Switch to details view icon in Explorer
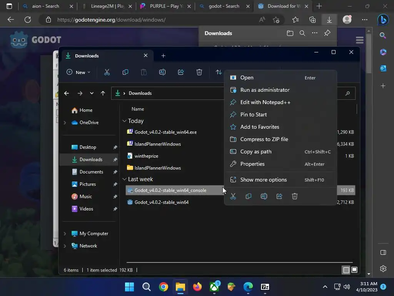 coord(346,270)
